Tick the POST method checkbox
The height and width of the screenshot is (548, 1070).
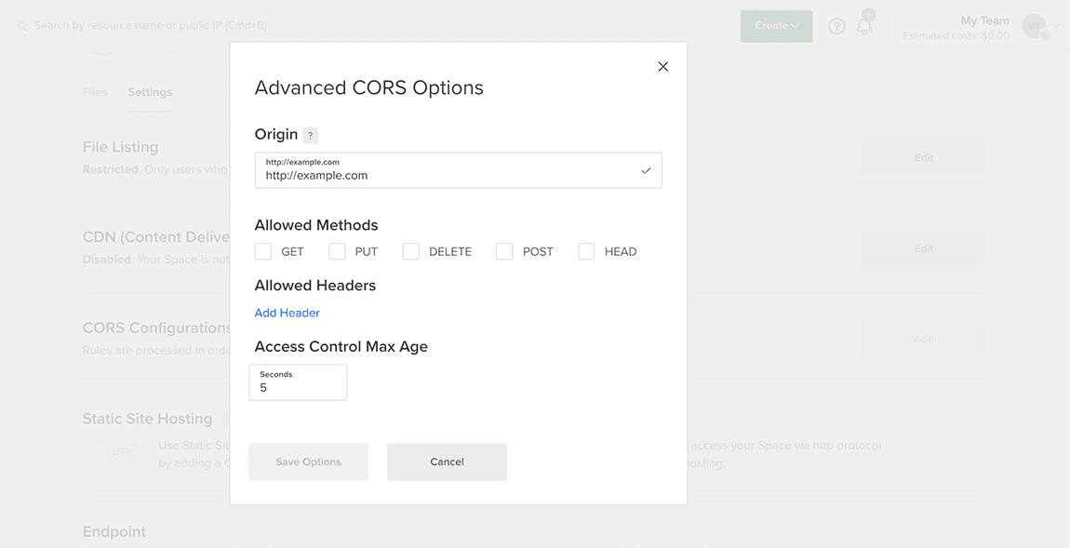coord(504,251)
